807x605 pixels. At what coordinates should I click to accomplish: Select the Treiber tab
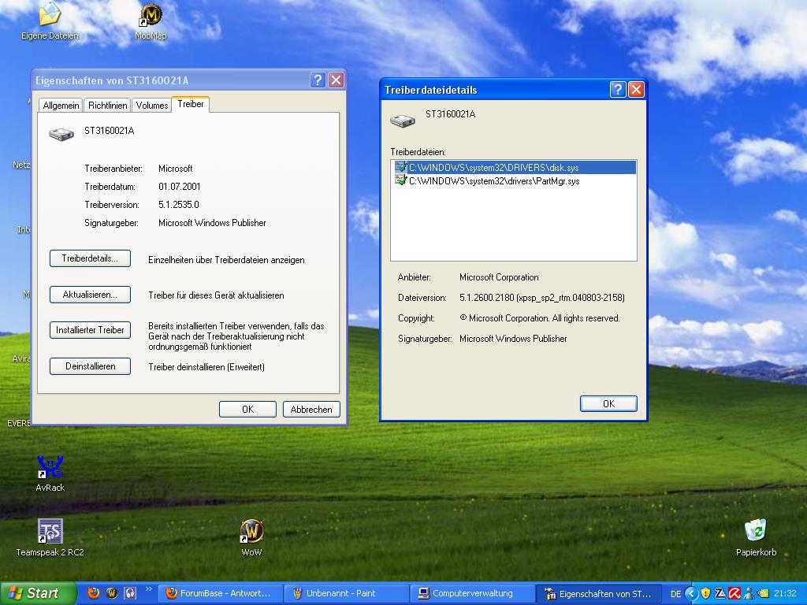point(191,104)
